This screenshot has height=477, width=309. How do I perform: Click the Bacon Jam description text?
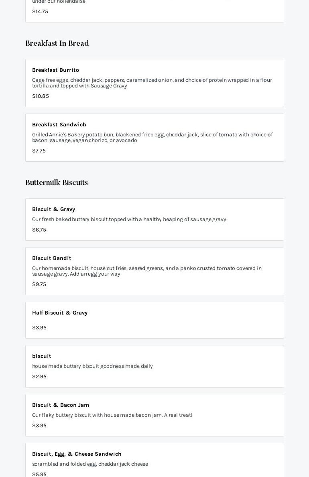[112, 415]
